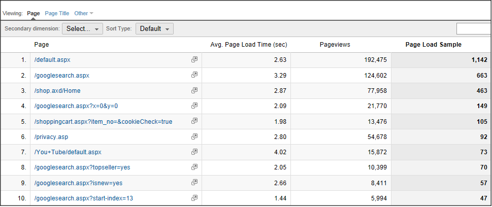The image size is (492, 207).
Task: Open external icon for googlesearch topseller=yes row
Action: coord(194,167)
